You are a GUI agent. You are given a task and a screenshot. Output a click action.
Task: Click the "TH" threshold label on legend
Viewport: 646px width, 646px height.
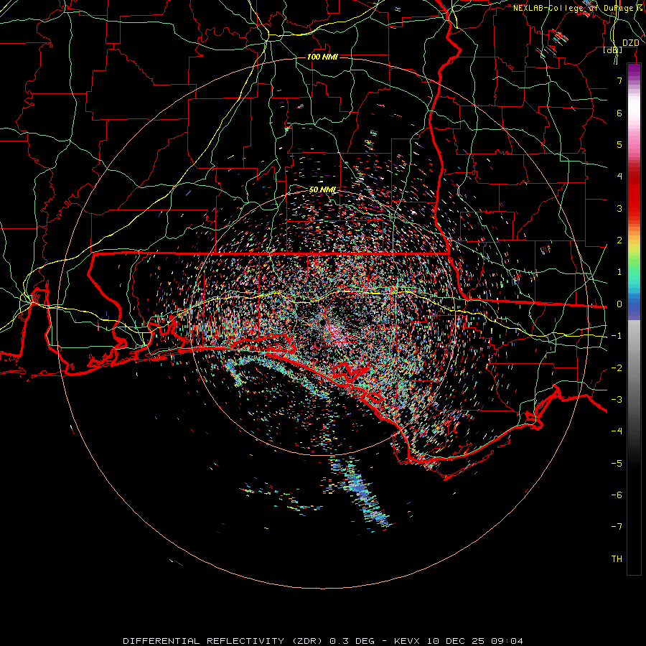coord(617,559)
